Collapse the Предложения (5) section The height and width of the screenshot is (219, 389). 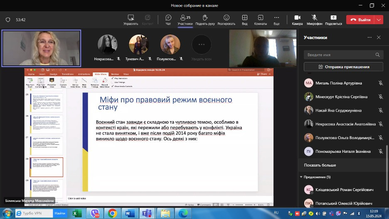click(x=301, y=177)
